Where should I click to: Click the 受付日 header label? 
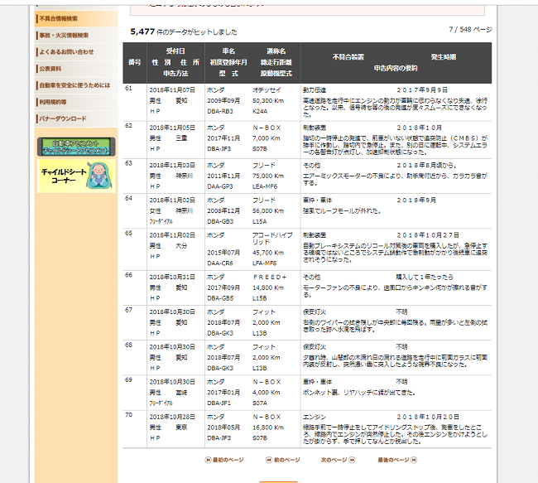(175, 51)
